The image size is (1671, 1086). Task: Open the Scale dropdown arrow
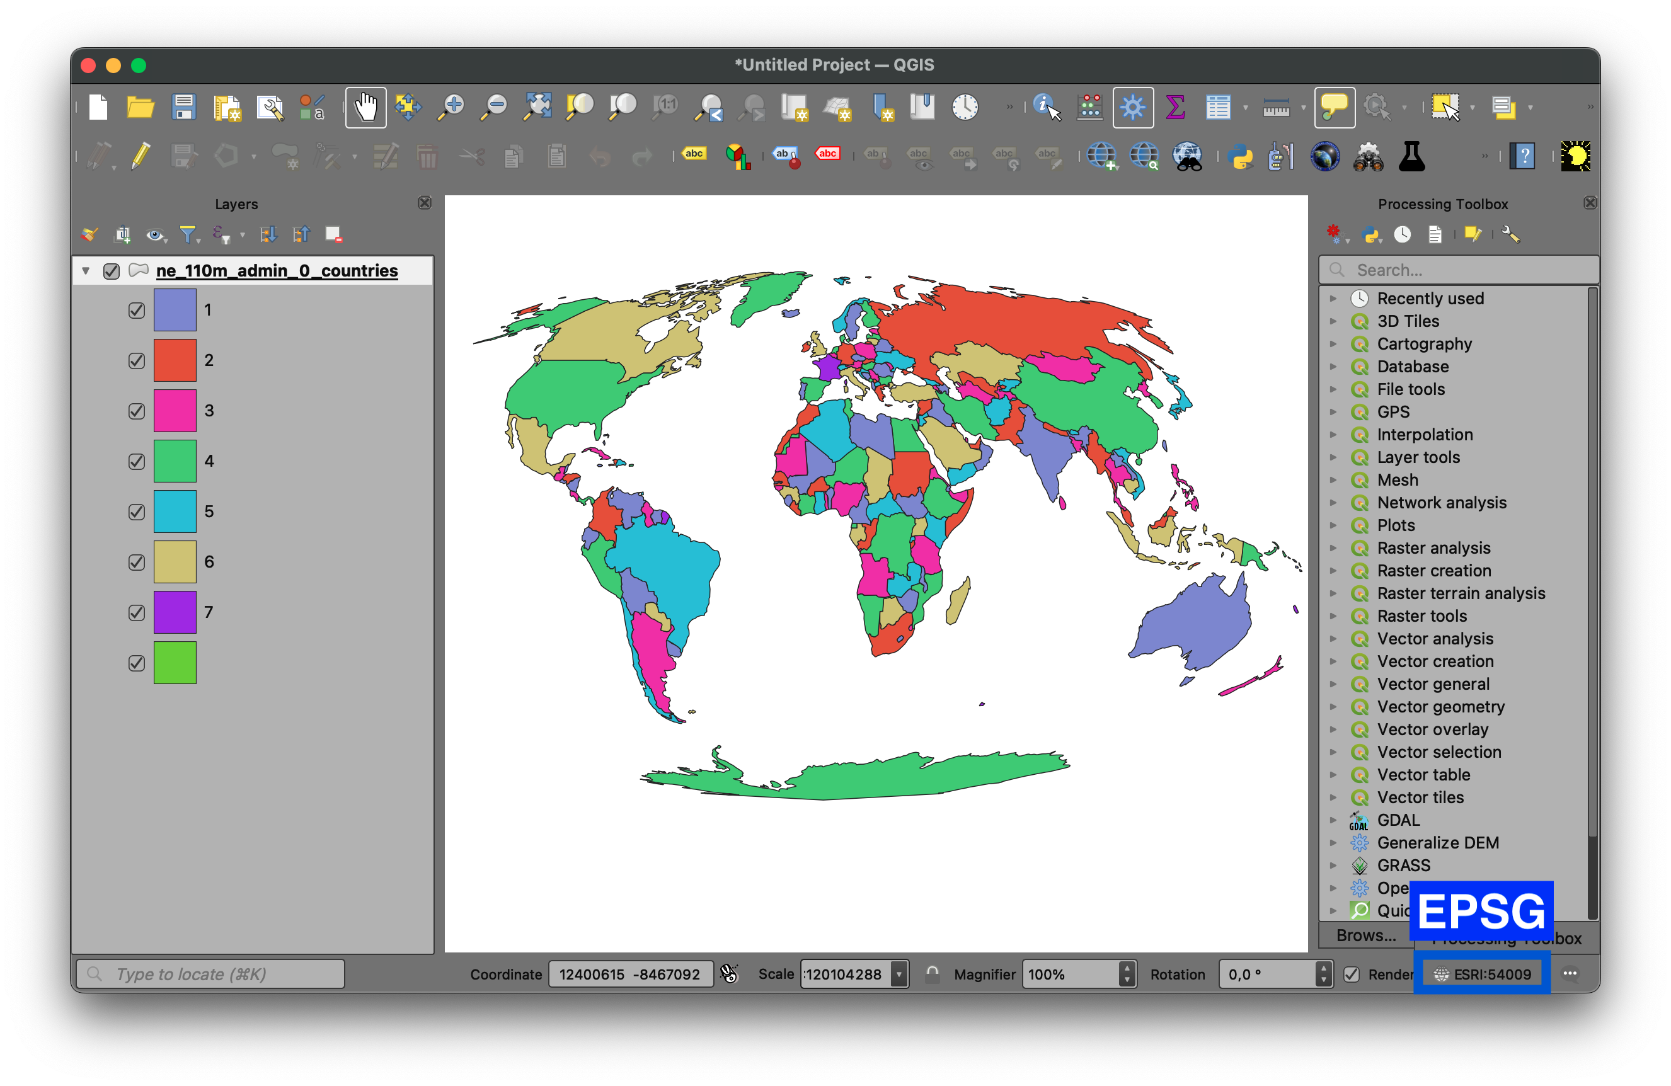coord(899,975)
